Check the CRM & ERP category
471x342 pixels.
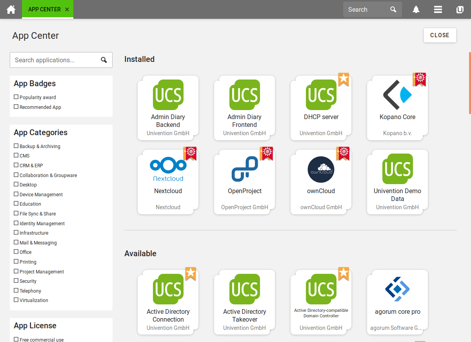tap(16, 165)
